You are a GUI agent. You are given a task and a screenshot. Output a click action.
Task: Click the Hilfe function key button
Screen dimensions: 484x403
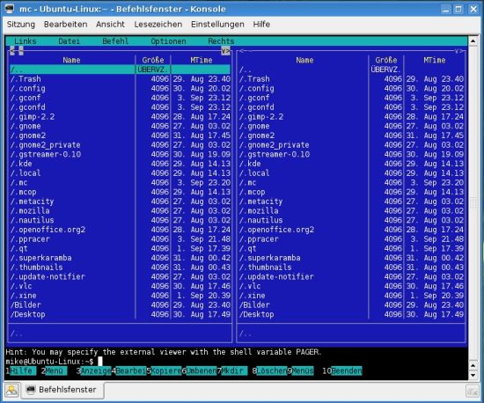click(x=23, y=370)
